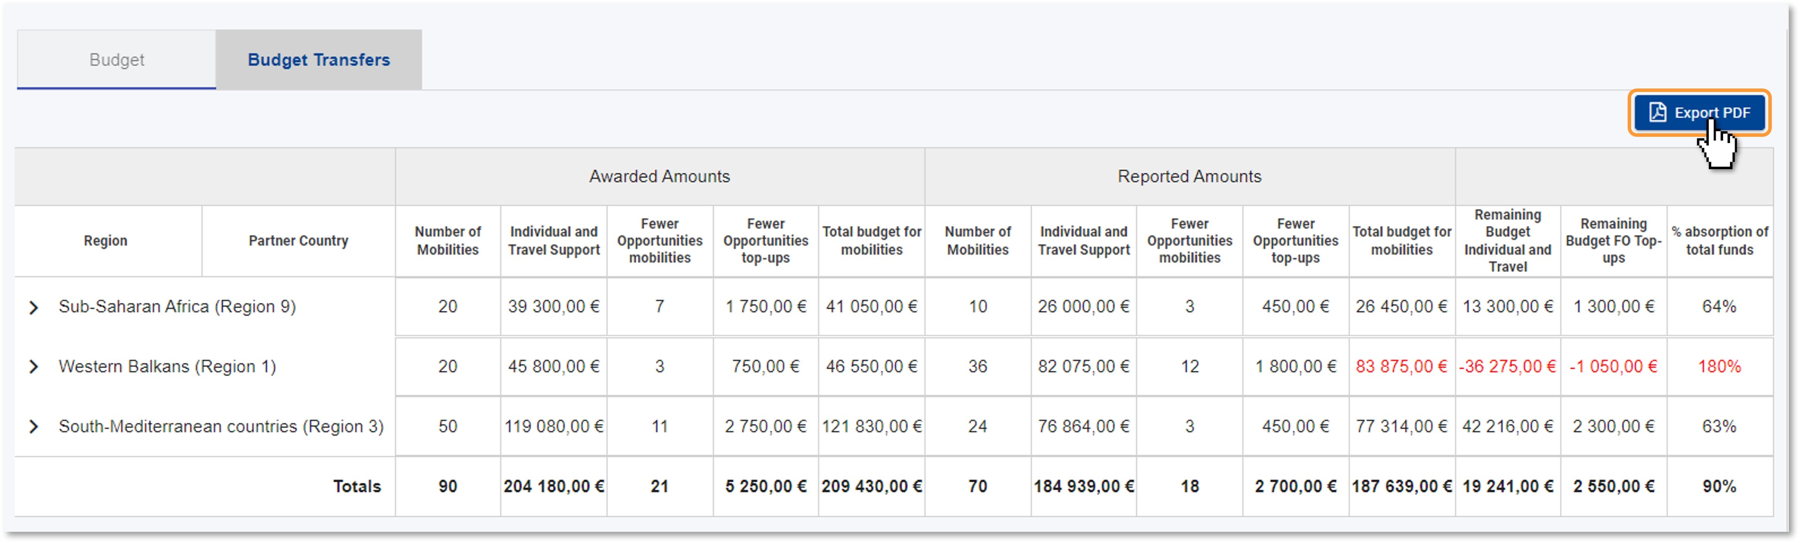This screenshot has height=543, width=1800.
Task: Click the PDF file icon in Export button
Action: tap(1657, 112)
